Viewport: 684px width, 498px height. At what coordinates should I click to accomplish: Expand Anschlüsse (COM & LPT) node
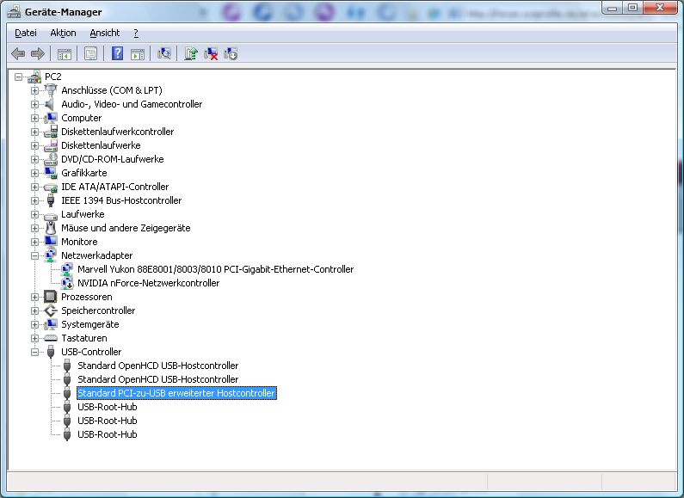pos(34,90)
